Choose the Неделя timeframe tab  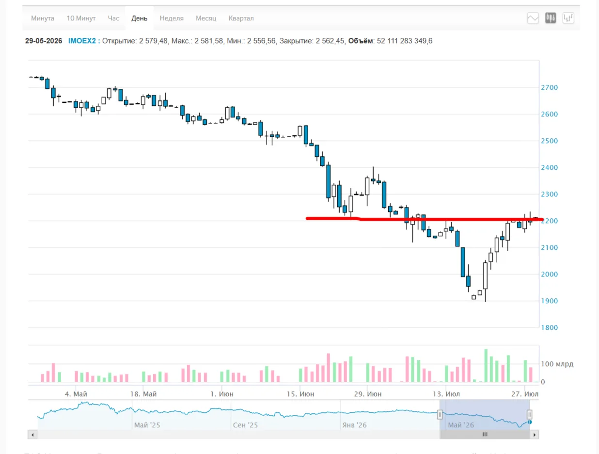point(172,18)
